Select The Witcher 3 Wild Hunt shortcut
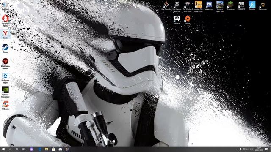This screenshot has height=152, width=271. click(188, 7)
